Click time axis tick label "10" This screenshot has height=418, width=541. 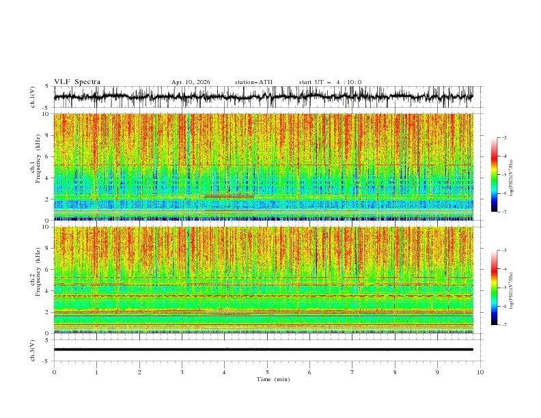point(480,372)
